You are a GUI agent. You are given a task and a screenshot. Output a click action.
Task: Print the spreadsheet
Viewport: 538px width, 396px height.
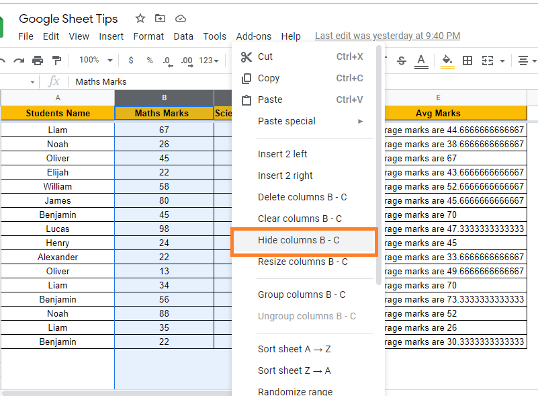point(38,61)
